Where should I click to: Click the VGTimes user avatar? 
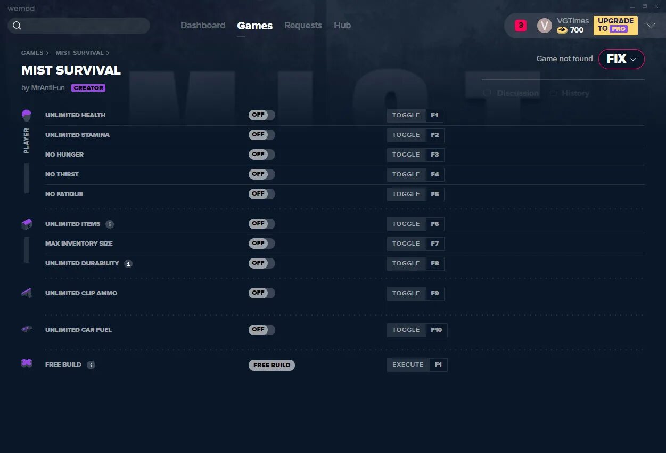pyautogui.click(x=545, y=26)
